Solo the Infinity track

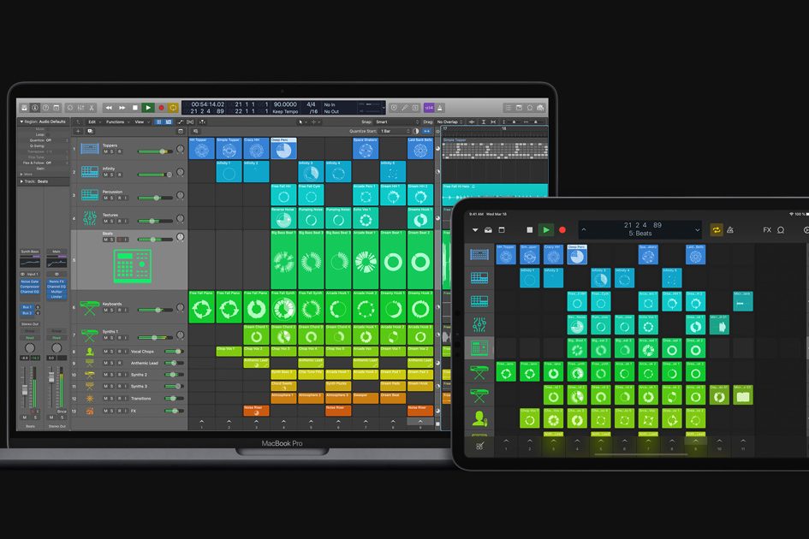pos(112,175)
